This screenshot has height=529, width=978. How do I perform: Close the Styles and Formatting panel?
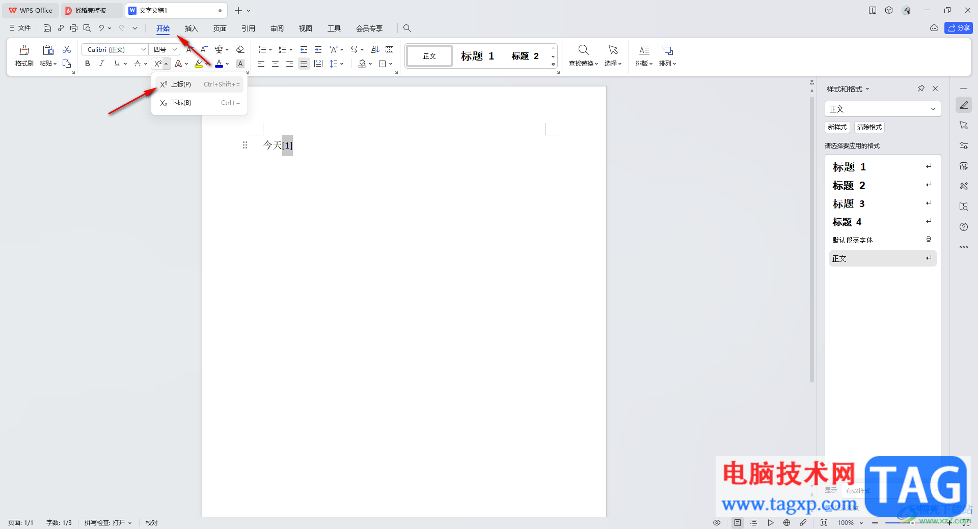click(935, 89)
